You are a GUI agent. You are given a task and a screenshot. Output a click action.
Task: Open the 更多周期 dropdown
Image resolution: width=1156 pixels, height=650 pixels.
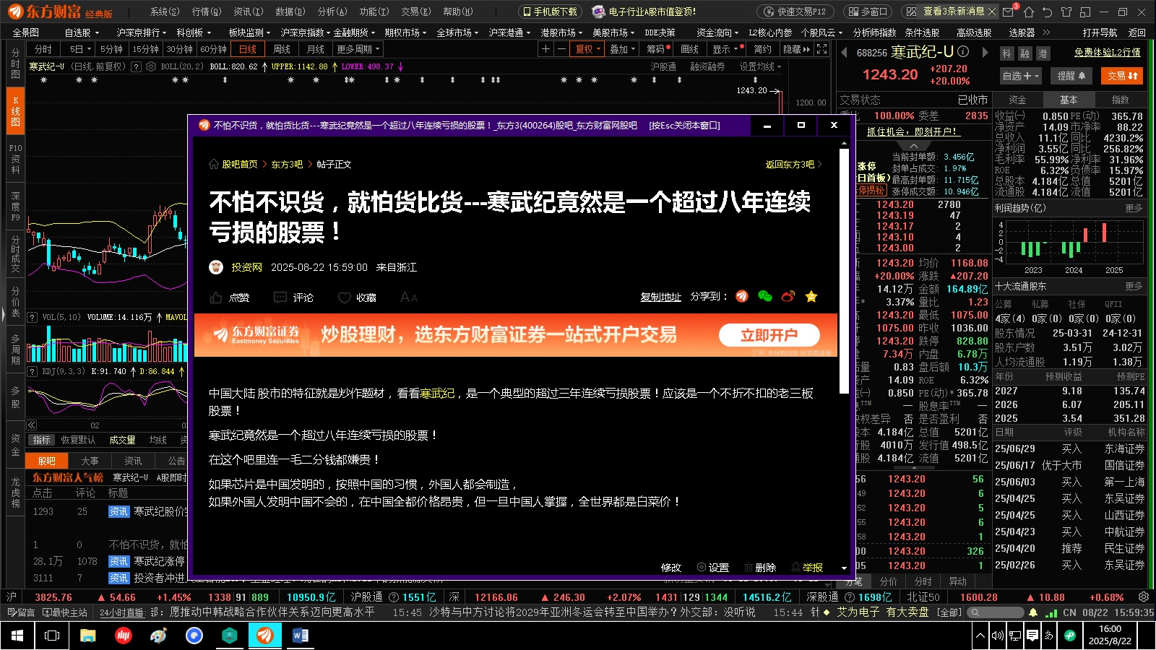pyautogui.click(x=358, y=49)
